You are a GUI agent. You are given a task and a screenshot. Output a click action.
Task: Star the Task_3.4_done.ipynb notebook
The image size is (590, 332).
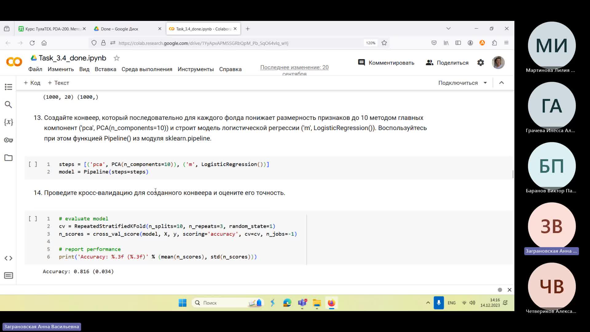point(116,58)
